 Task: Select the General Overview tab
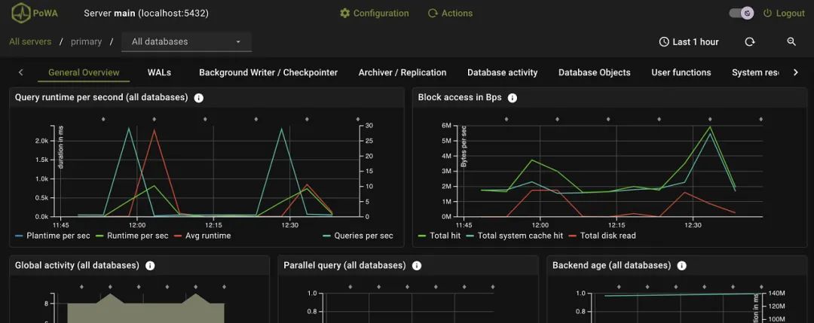(84, 72)
